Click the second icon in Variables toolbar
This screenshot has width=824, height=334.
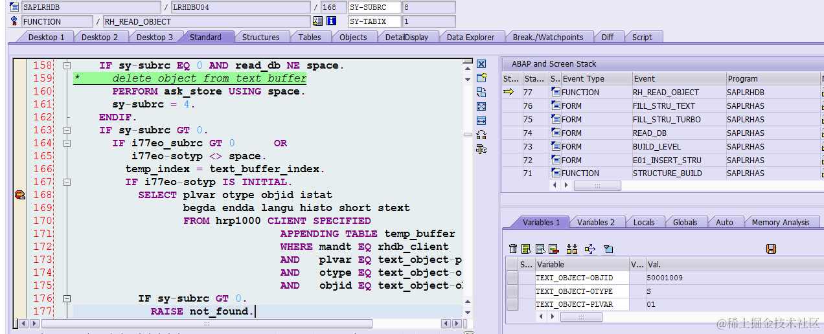(526, 249)
